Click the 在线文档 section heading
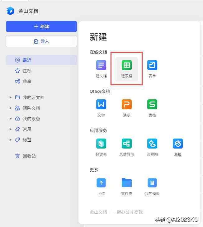 98,52
